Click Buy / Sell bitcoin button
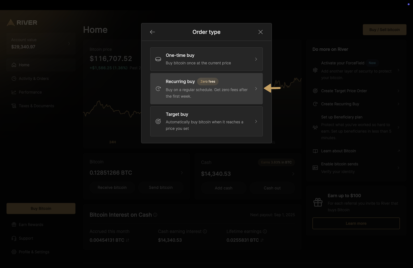This screenshot has width=413, height=268. click(384, 30)
